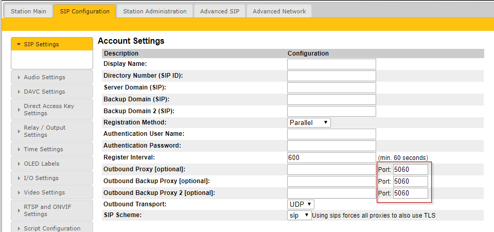Click the Outbound Proxy port field
The height and width of the screenshot is (232, 494).
click(x=410, y=169)
